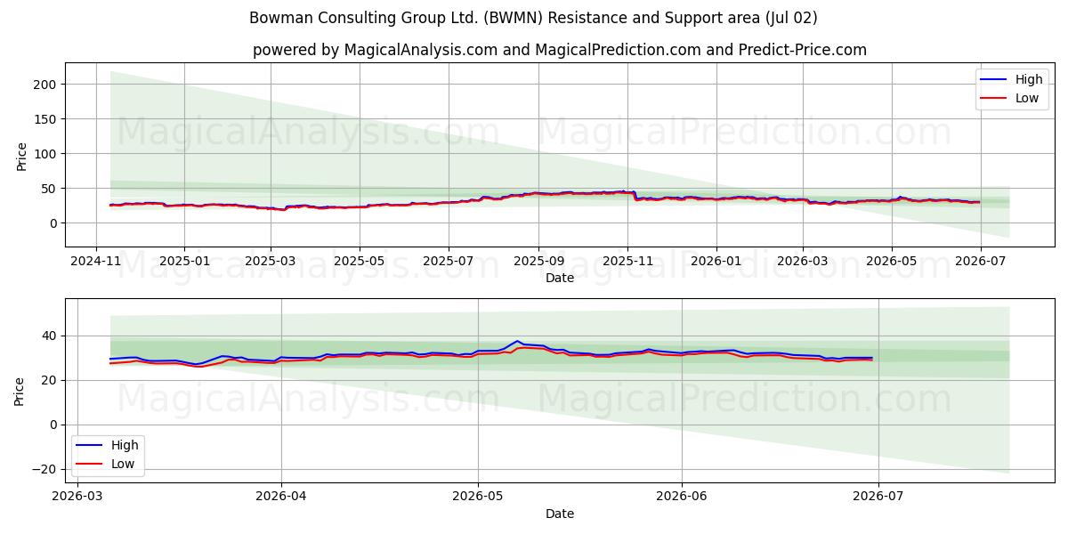Click the top chart x-axis label '2025-01'
This screenshot has height=534, width=1068.
(183, 261)
